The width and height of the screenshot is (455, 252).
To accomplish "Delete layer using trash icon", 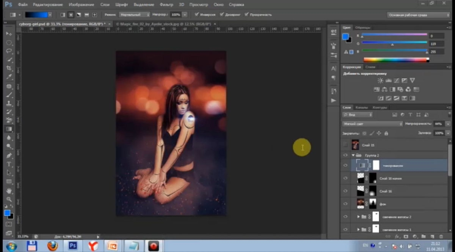I will click(441, 237).
